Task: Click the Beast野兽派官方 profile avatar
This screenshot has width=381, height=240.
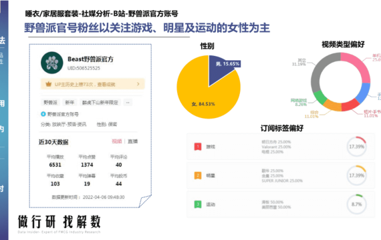Action: click(x=51, y=63)
